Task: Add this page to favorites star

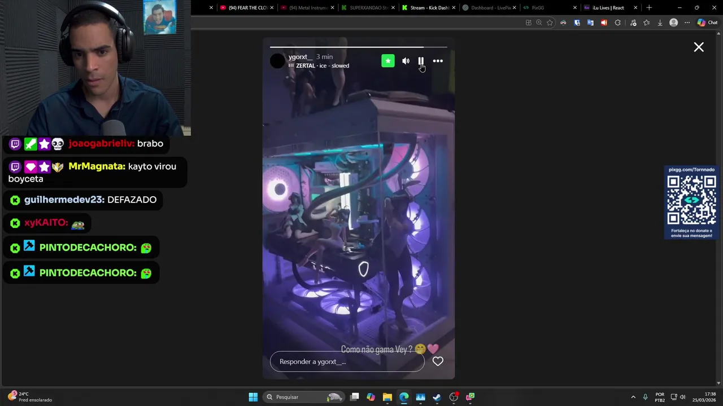Action: (550, 23)
